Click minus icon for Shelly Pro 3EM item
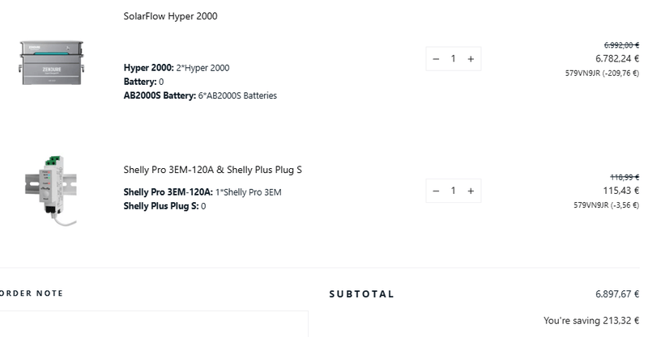Screen dimensions: 648x337 436,191
